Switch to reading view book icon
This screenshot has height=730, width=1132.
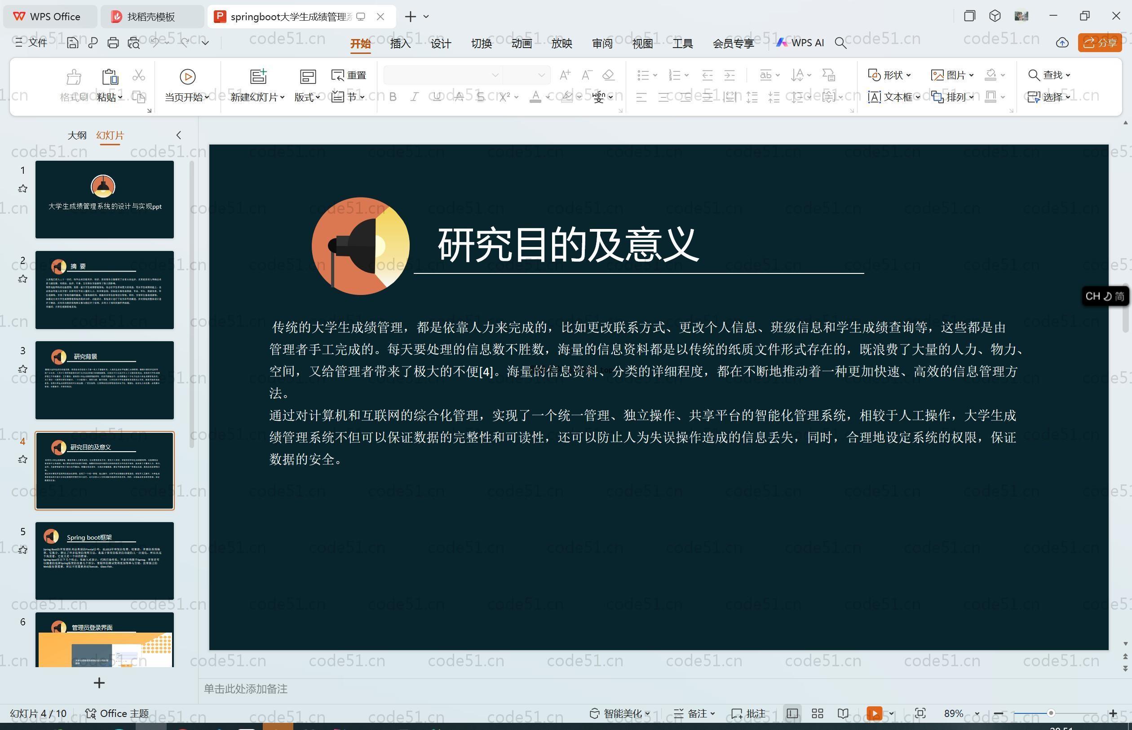point(843,713)
